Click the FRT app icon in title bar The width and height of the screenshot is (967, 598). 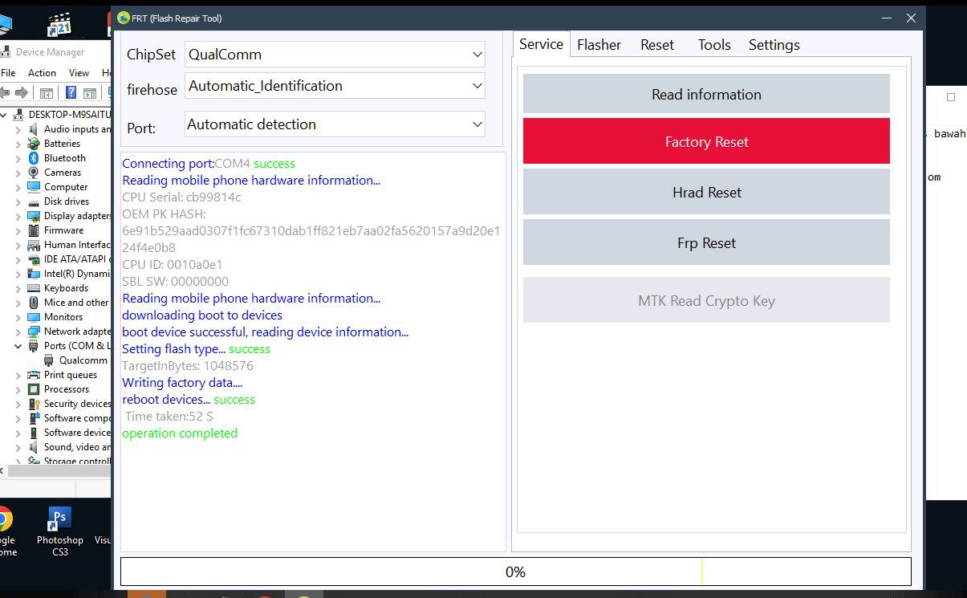(x=124, y=18)
